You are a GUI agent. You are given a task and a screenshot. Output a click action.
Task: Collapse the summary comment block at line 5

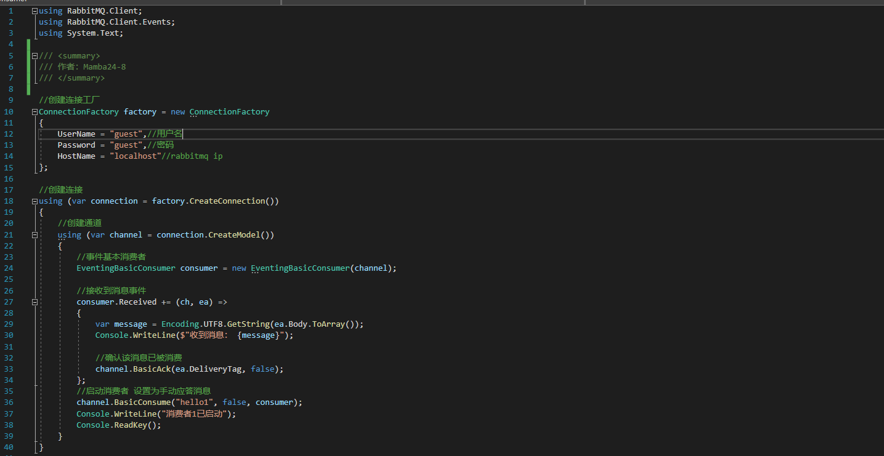point(34,55)
